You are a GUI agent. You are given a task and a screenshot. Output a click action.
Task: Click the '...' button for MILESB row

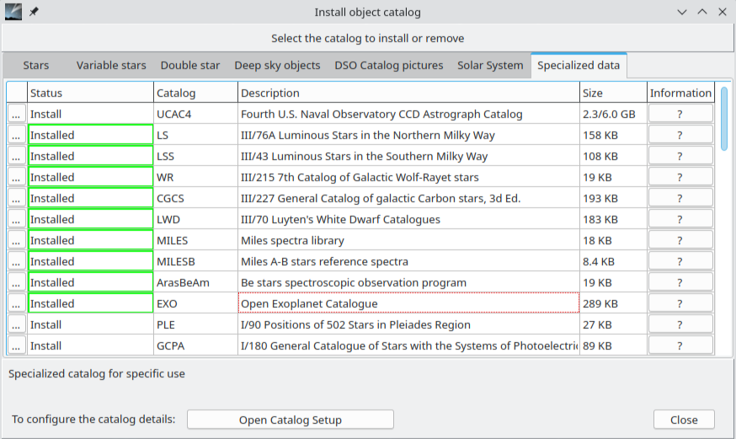click(x=17, y=261)
